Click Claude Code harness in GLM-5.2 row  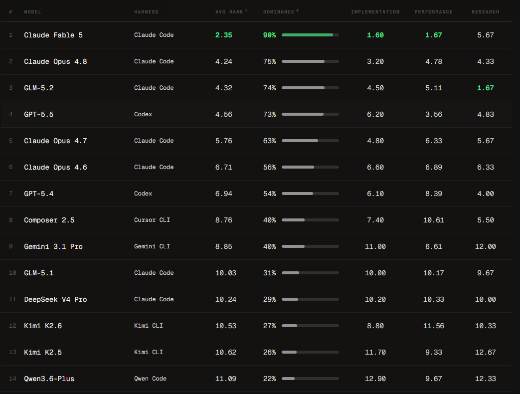coord(154,88)
